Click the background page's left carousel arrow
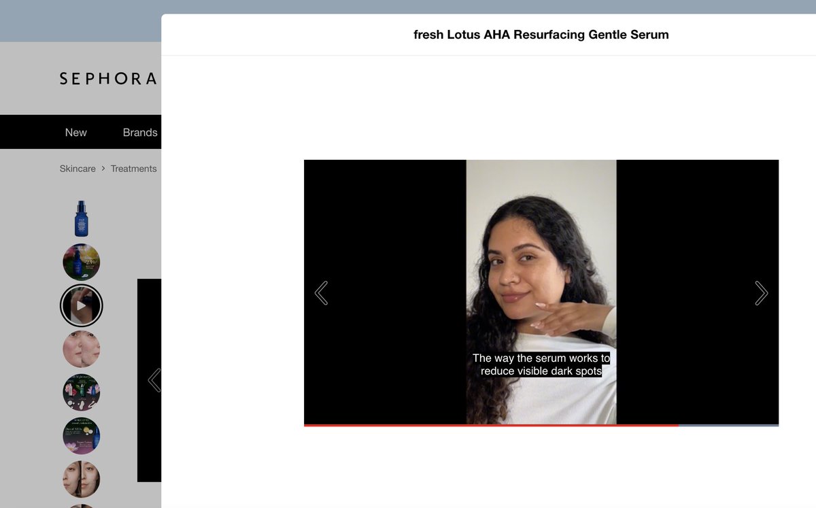The image size is (816, 508). (x=154, y=380)
